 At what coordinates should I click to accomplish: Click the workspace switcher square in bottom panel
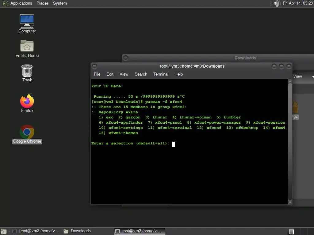(291, 232)
